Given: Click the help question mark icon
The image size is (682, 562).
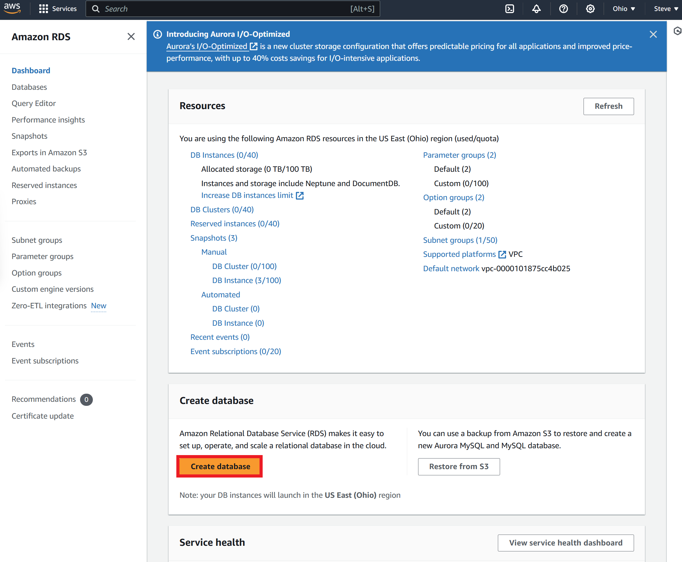Looking at the screenshot, I should 563,9.
